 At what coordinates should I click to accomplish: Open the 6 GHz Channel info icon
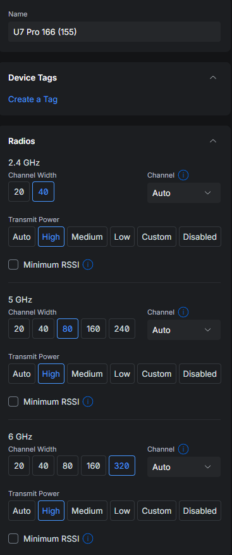pos(183,449)
